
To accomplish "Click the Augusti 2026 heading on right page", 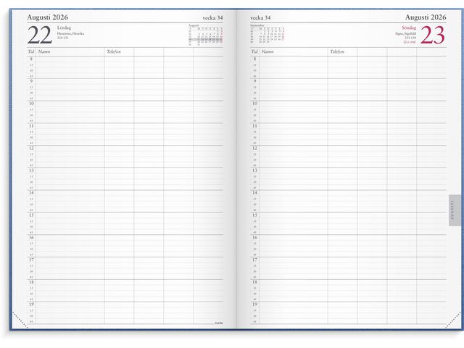I will (426, 16).
